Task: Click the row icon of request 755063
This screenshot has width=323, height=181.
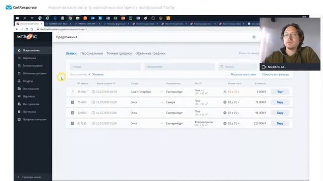Action: point(73,102)
